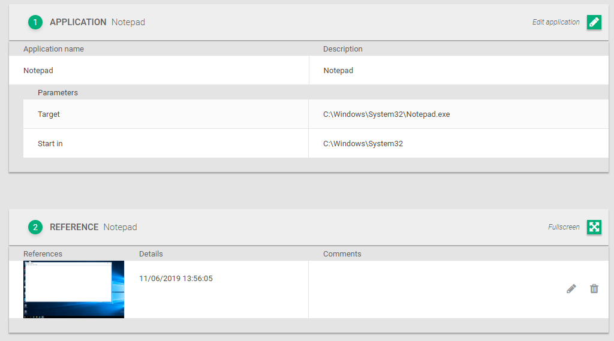Click the Application name column header
This screenshot has height=341, width=614.
(53, 49)
